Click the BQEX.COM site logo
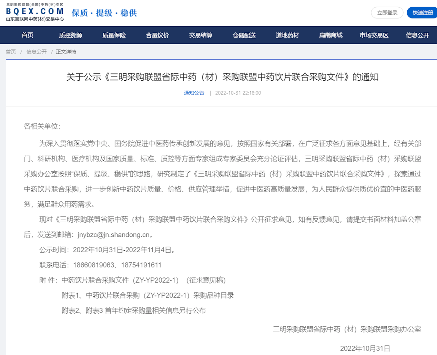Viewport: 437px width, 355px height. point(35,12)
